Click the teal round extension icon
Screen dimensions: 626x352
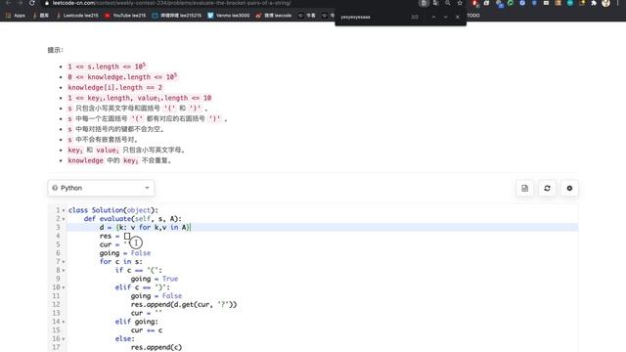tap(570, 3)
